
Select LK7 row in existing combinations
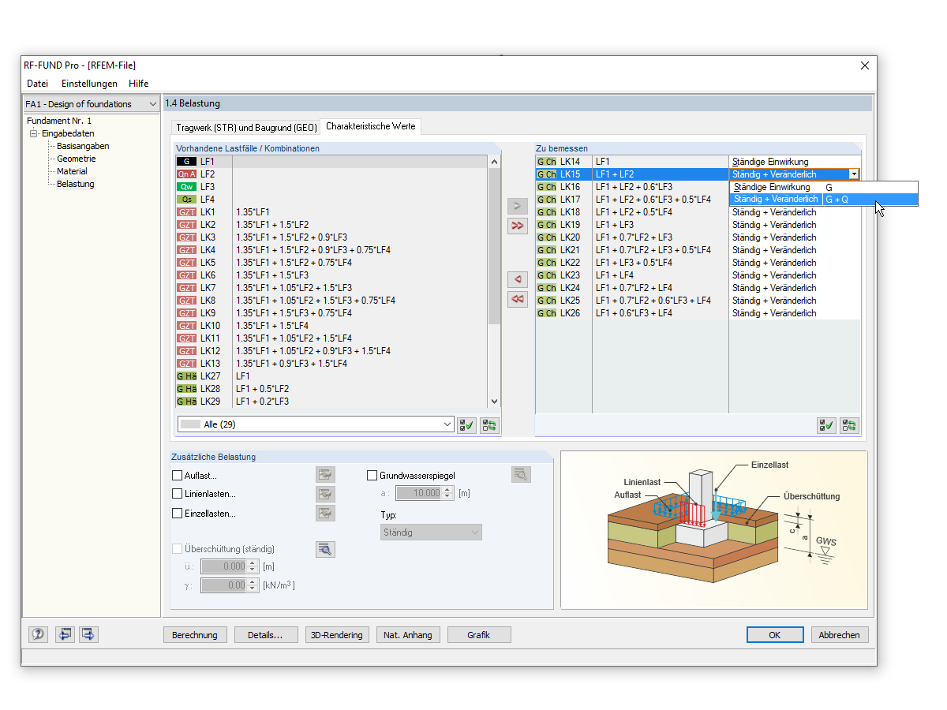[332, 288]
